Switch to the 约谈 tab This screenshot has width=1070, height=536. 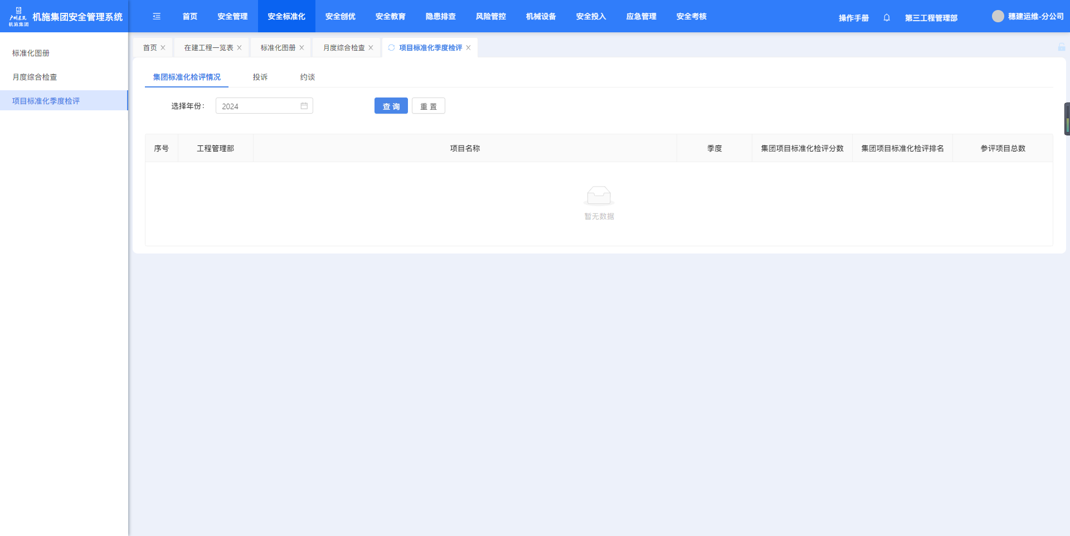tap(308, 77)
